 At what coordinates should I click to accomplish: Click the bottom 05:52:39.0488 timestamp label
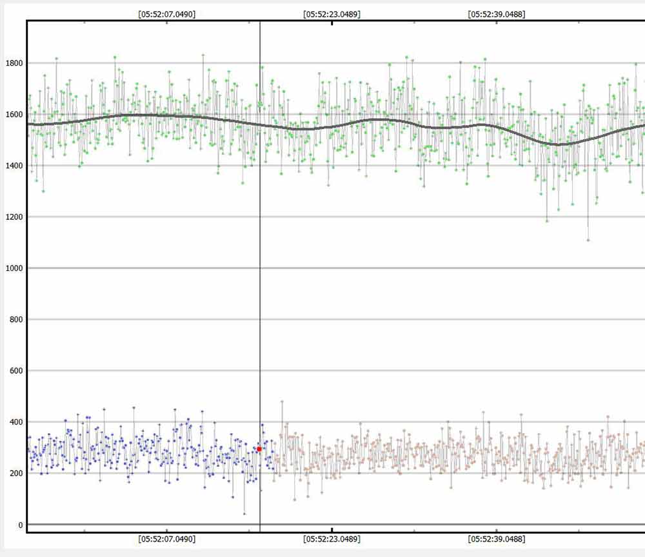pyautogui.click(x=496, y=539)
